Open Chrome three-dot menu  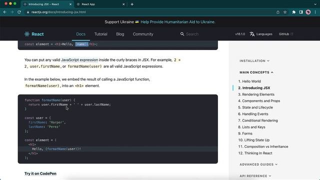pos(315,12)
